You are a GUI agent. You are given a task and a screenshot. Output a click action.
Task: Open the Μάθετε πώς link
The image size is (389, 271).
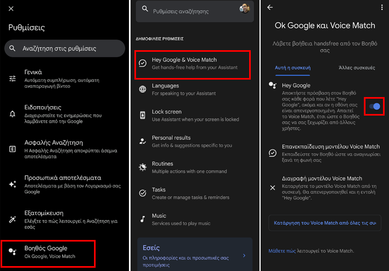pos(282,251)
